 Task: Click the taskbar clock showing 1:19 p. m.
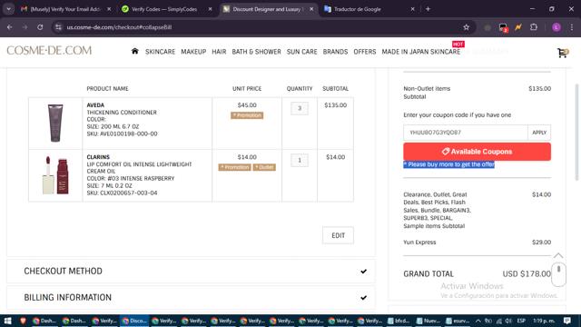(544, 321)
